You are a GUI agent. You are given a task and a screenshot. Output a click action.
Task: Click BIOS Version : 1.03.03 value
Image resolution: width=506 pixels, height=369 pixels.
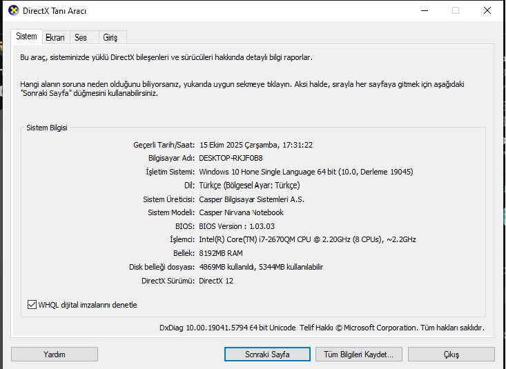237,226
